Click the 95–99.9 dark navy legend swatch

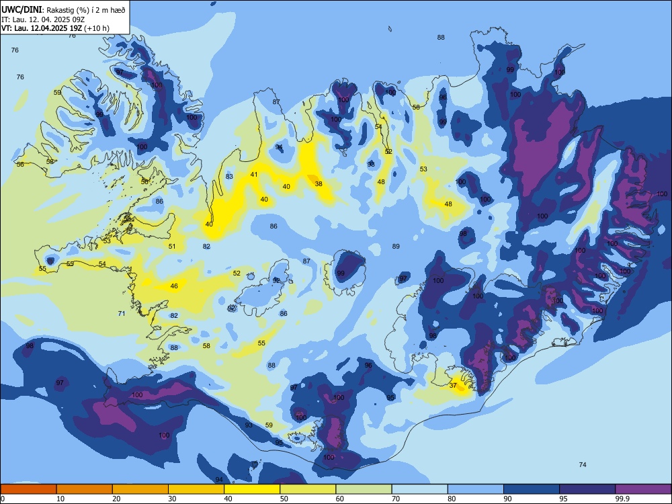pos(587,489)
